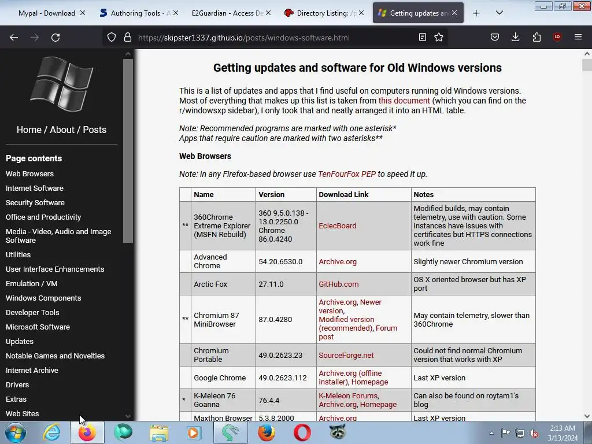Open the Downloads panel
The image size is (592, 444).
515,37
